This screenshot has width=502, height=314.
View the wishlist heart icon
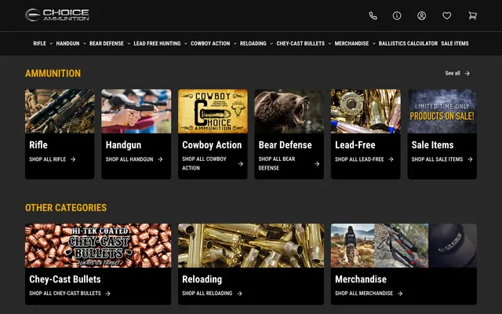pos(446,16)
